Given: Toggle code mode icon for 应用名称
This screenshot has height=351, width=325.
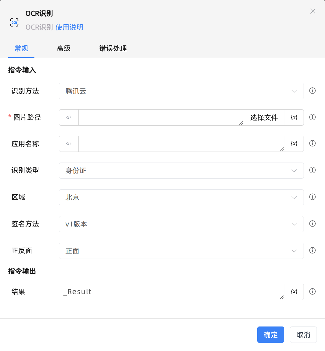Looking at the screenshot, I should [69, 144].
